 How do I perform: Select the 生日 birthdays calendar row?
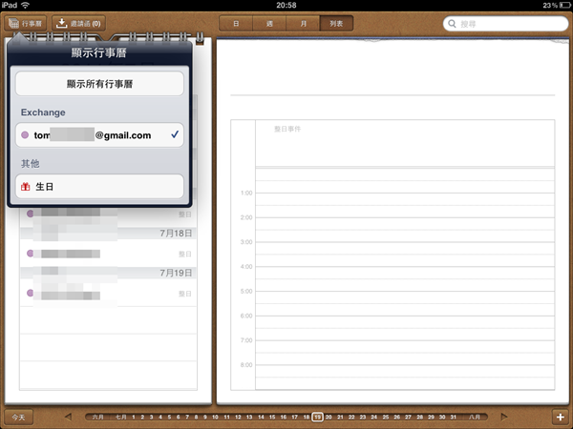click(99, 187)
